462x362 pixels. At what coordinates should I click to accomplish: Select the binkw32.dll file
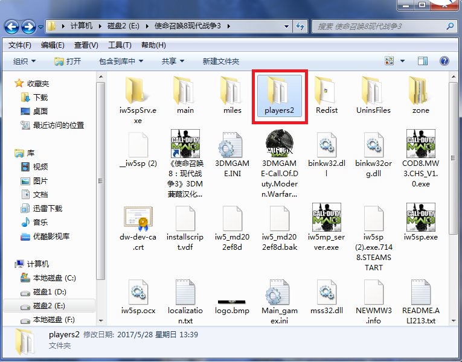pyautogui.click(x=327, y=154)
